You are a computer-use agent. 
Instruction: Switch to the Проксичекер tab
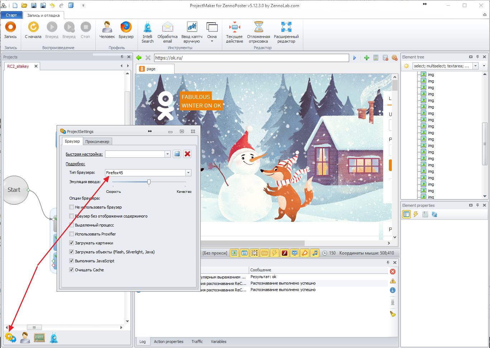(97, 142)
